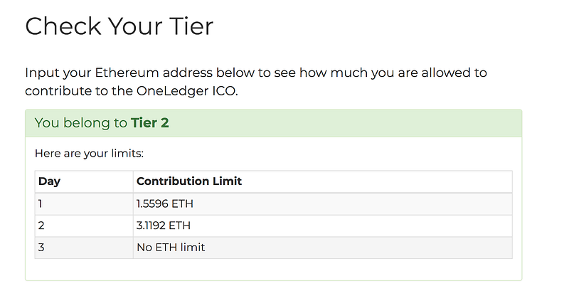Click Day 2 cell in table
The height and width of the screenshot is (296, 569).
click(x=84, y=226)
